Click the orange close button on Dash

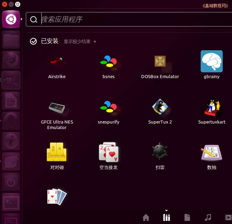[4, 4]
